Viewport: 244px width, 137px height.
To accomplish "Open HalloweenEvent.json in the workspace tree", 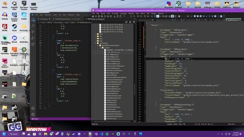I will 114,112.
